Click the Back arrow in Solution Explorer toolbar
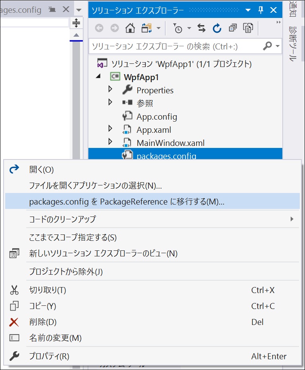The height and width of the screenshot is (370, 305). 99,28
